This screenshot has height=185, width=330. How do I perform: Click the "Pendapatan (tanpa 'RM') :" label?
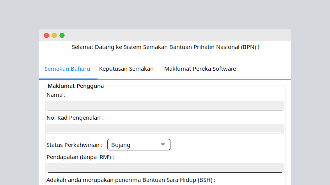[x=80, y=157]
